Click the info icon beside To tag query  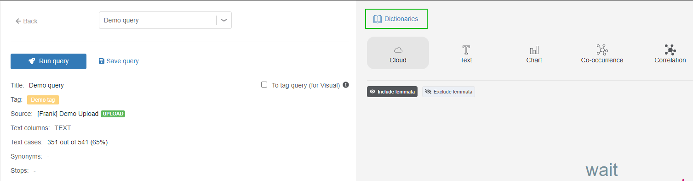[x=346, y=85]
